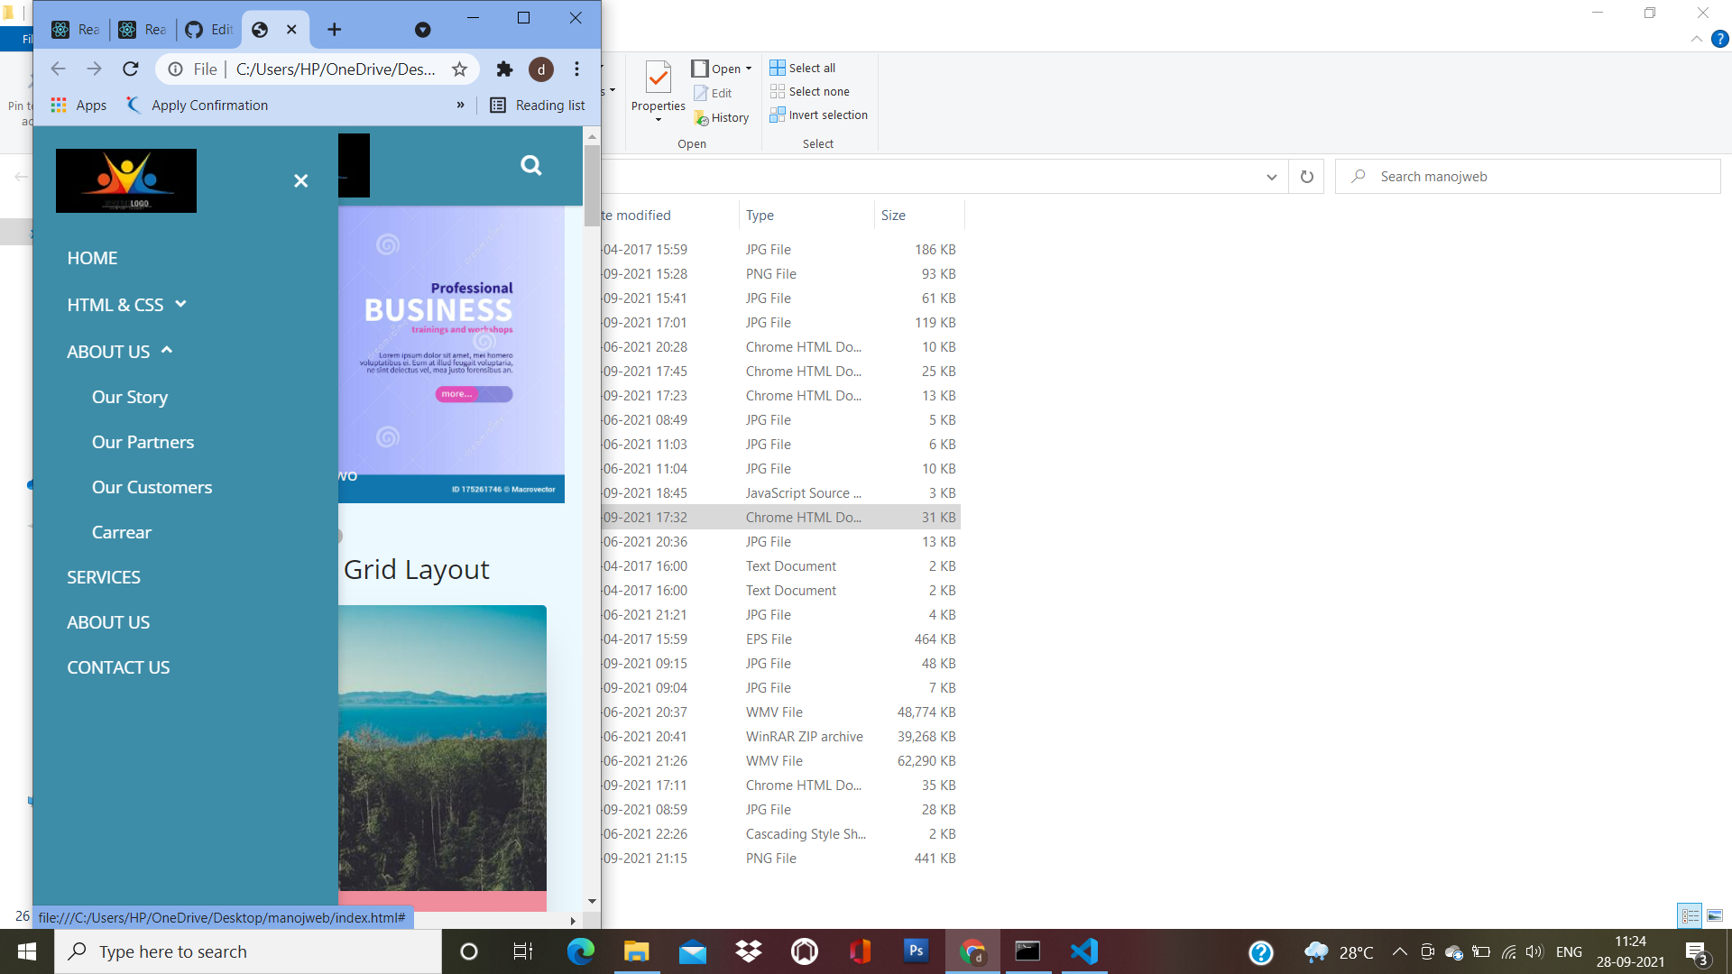This screenshot has width=1732, height=974.
Task: Sort files by Type column
Action: (x=806, y=216)
